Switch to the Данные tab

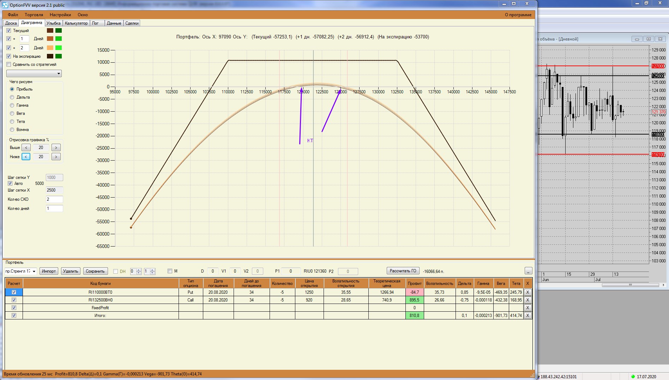click(x=114, y=23)
